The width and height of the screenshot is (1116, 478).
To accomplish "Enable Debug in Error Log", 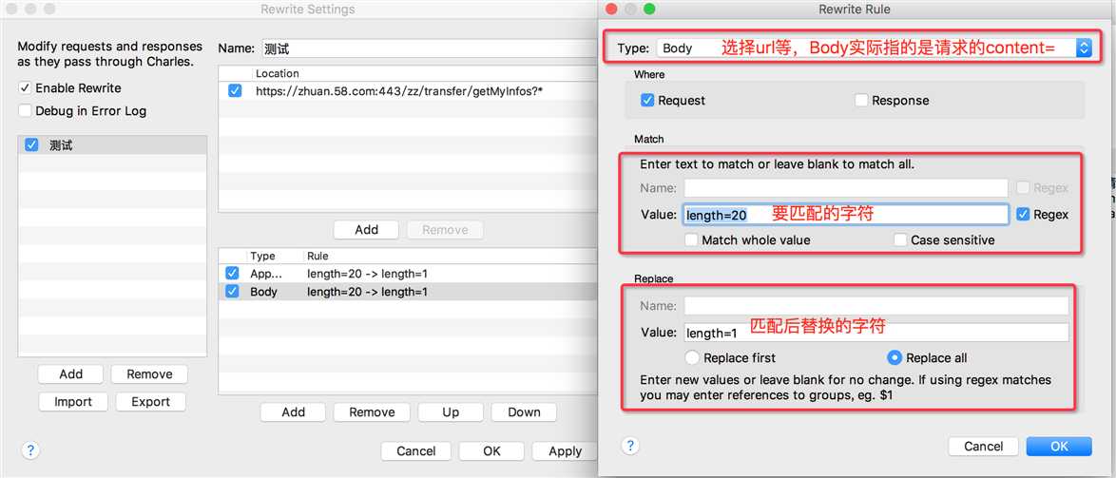I will pyautogui.click(x=25, y=111).
